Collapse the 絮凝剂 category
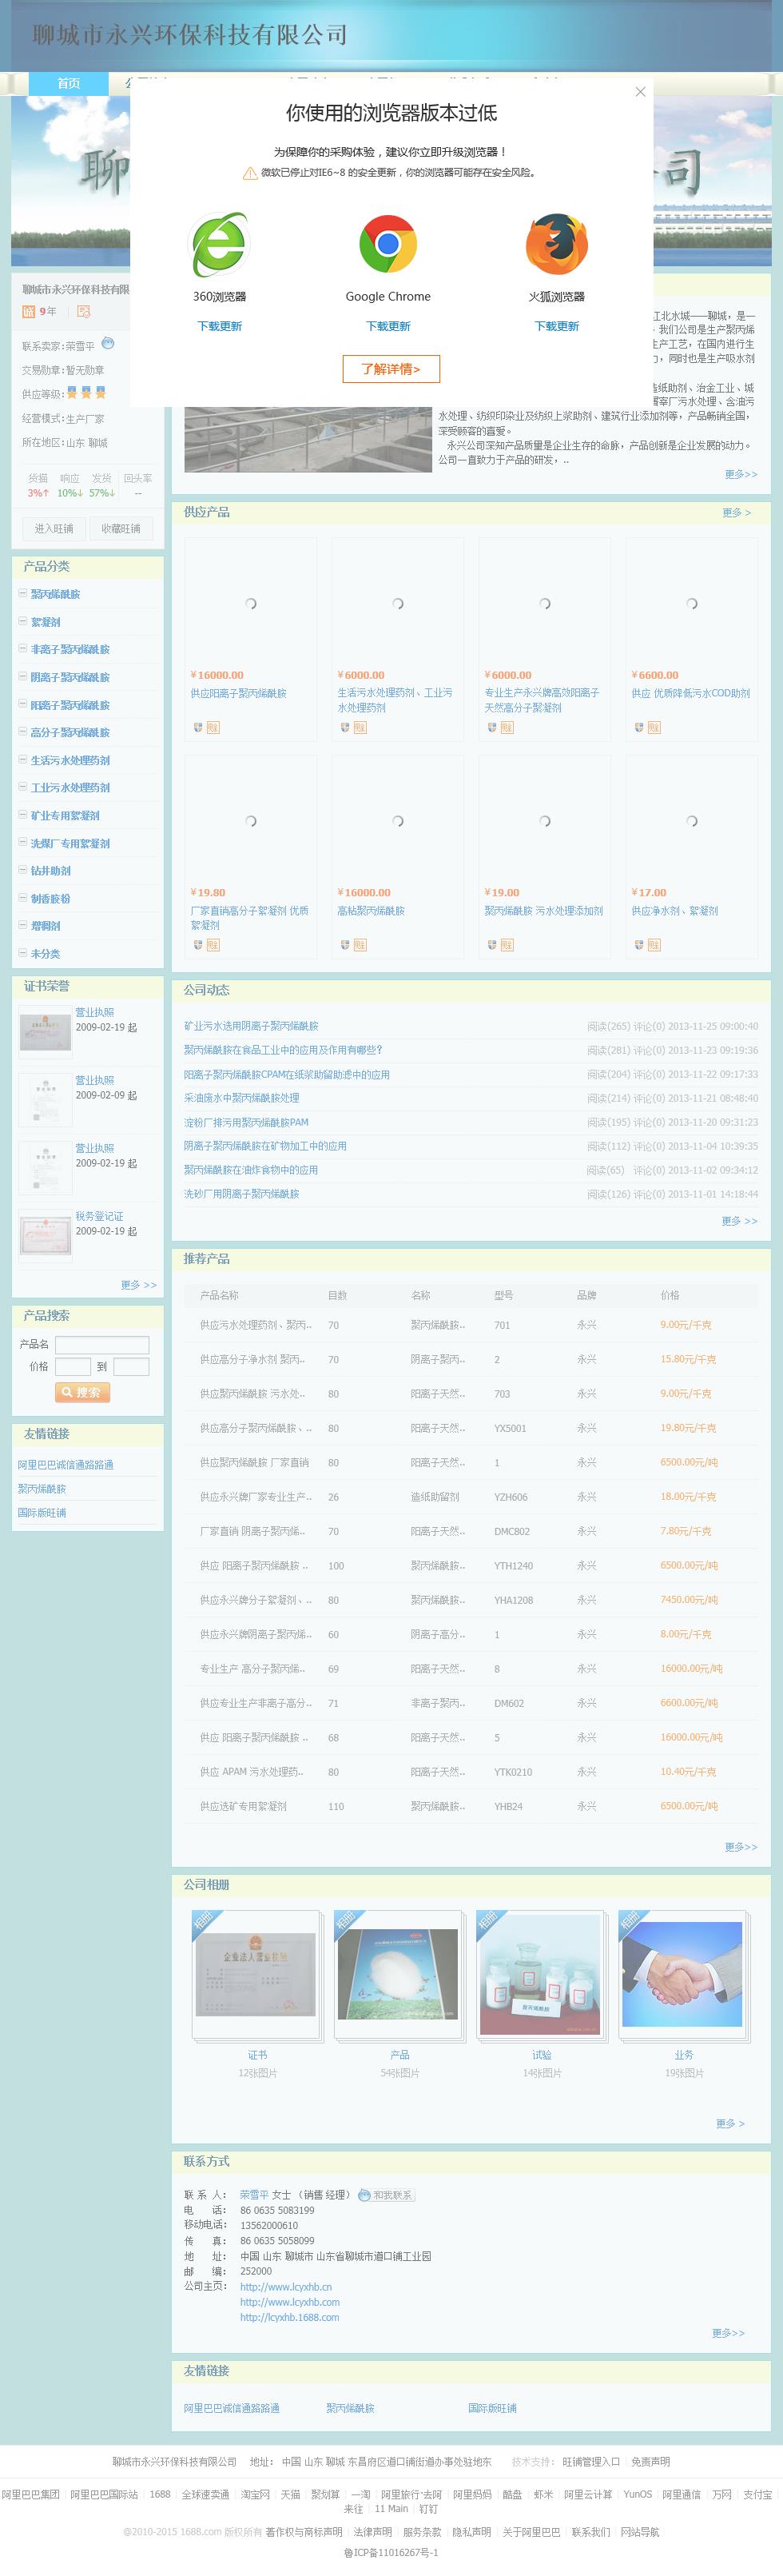Image resolution: width=783 pixels, height=2576 pixels. tap(23, 621)
